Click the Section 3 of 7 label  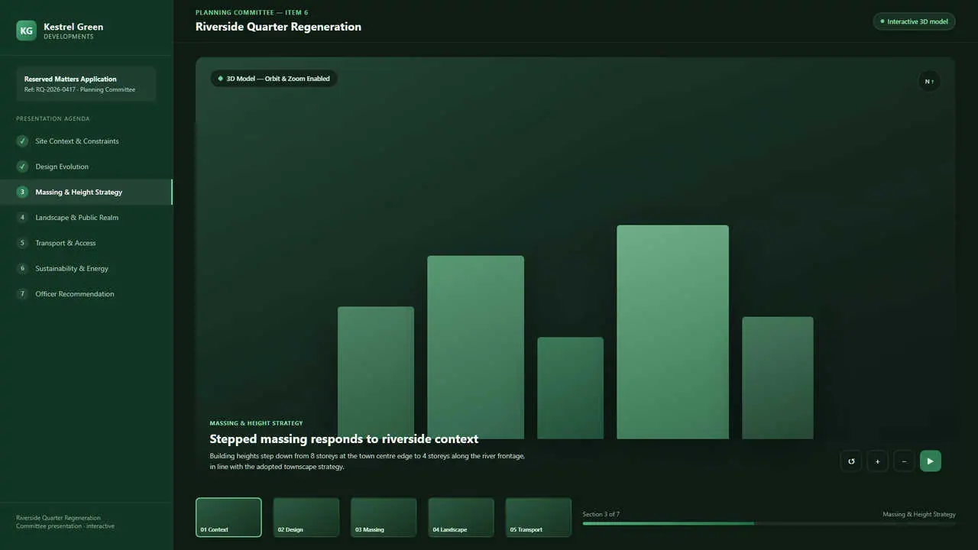coord(601,514)
